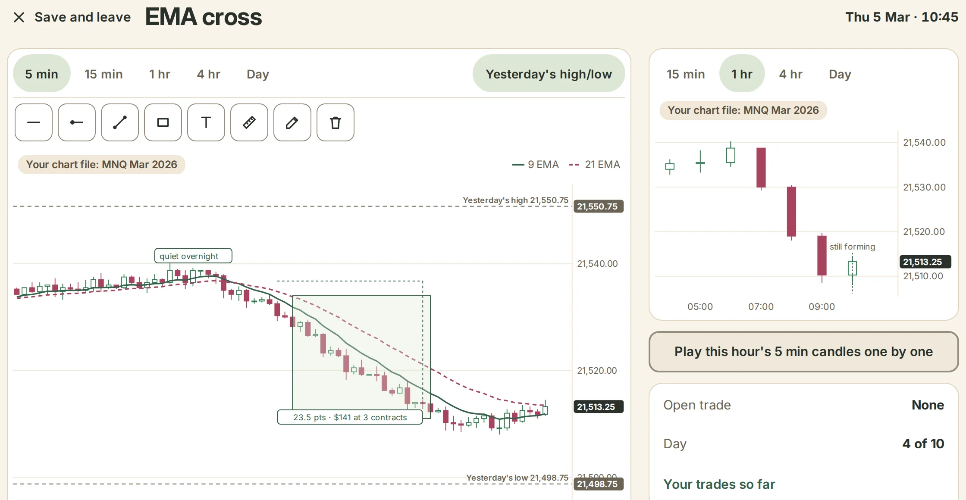Click main chart file MNQ Mar 2026 label
The height and width of the screenshot is (500, 966).
102,165
